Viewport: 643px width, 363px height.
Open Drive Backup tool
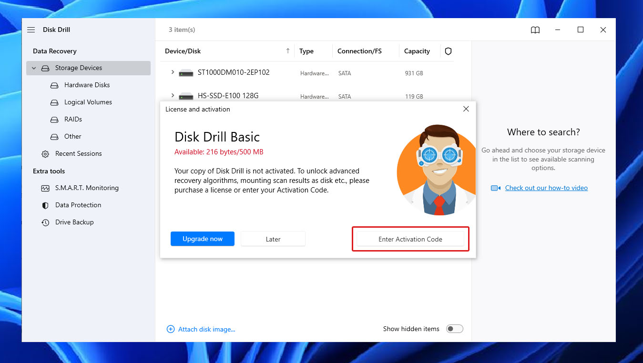click(x=74, y=222)
